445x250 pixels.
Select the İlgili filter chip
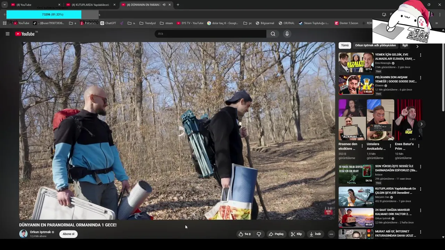click(405, 45)
